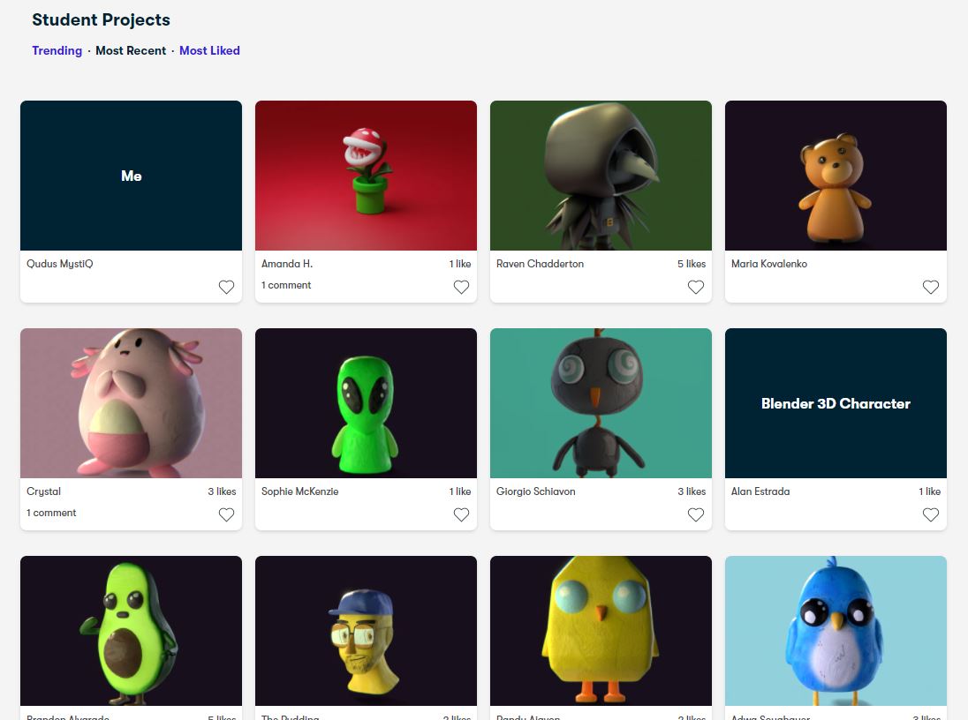Like Sophie McKenzie's alien project
The height and width of the screenshot is (720, 968).
tap(461, 514)
